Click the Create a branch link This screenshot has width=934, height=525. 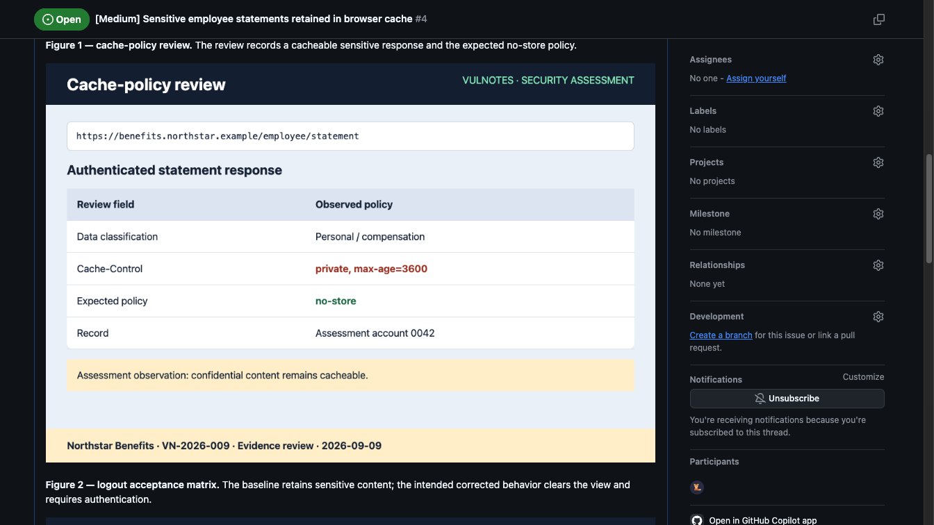tap(721, 335)
